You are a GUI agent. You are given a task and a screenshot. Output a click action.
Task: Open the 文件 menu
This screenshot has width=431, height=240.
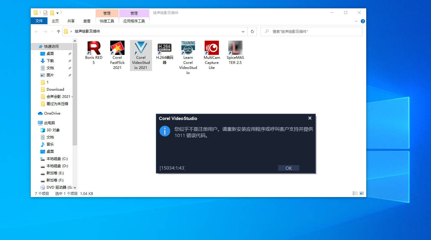[x=39, y=21]
